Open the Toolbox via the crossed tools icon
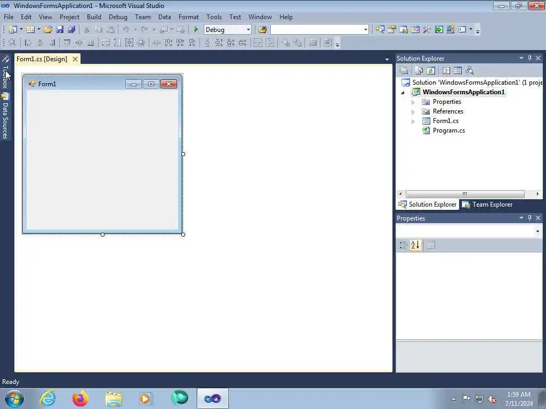Viewport: 546px width, 409px height. pos(427,30)
